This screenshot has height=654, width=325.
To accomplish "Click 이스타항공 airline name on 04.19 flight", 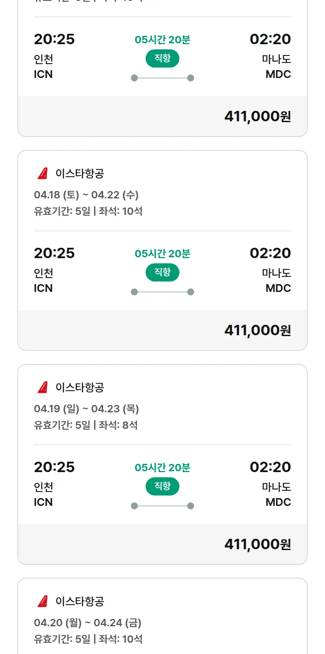I will [x=80, y=388].
